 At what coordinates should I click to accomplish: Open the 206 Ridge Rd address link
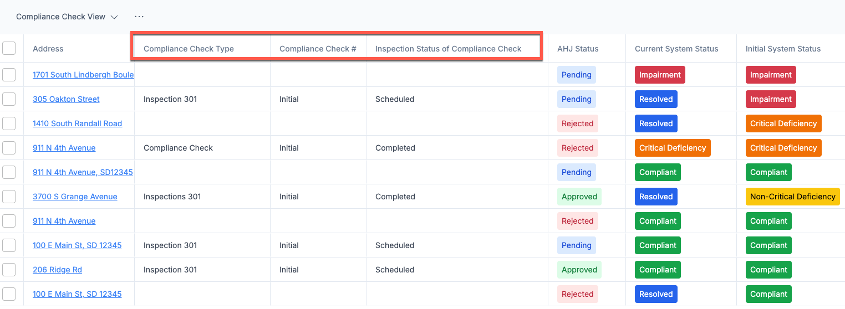point(57,270)
